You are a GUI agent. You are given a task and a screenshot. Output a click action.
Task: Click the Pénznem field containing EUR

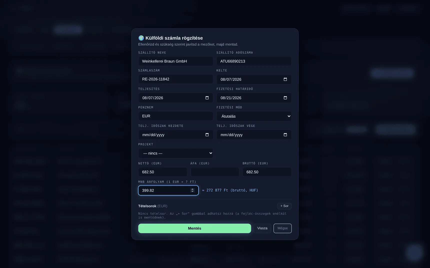176,116
